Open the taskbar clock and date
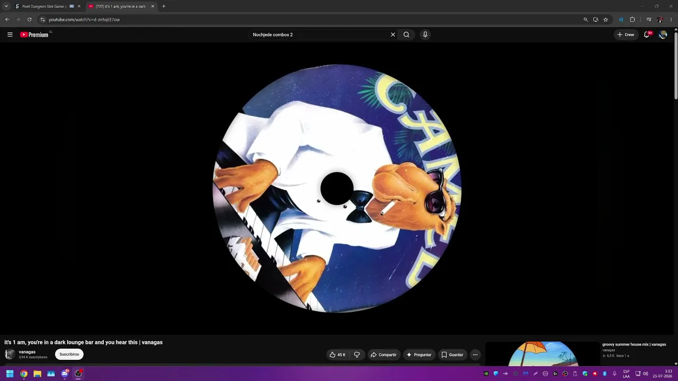The image size is (678, 381). coord(662,374)
